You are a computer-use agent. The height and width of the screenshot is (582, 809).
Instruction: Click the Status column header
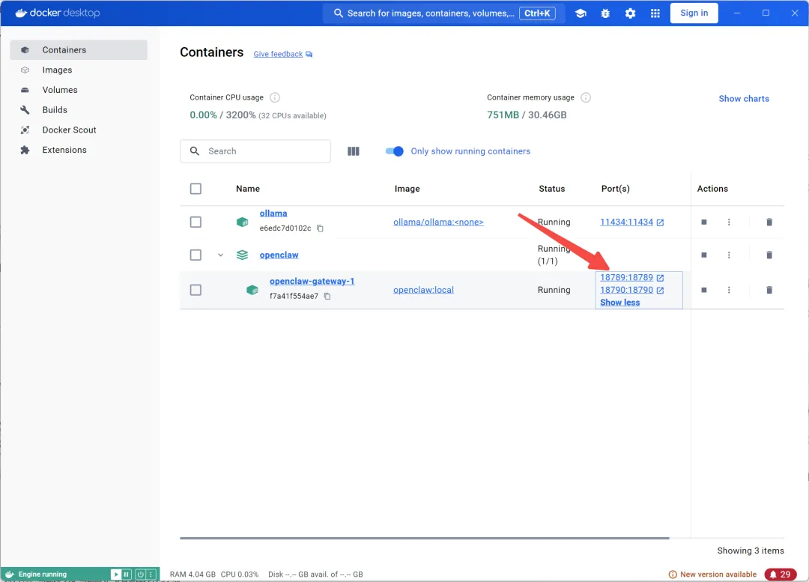(551, 189)
